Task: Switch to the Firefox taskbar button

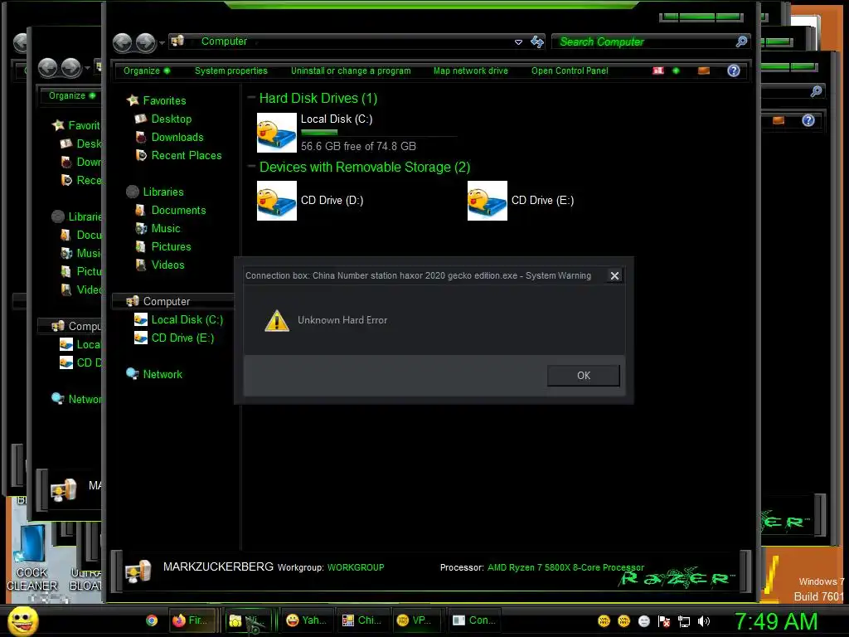Action: pos(192,620)
